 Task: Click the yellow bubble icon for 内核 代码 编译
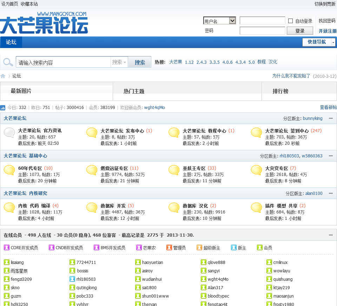click(9, 208)
